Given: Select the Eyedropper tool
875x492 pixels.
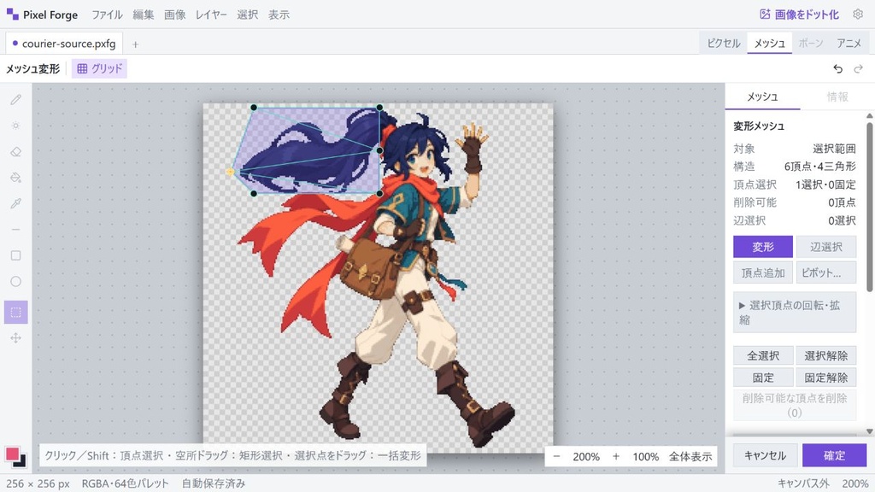Looking at the screenshot, I should tap(15, 203).
